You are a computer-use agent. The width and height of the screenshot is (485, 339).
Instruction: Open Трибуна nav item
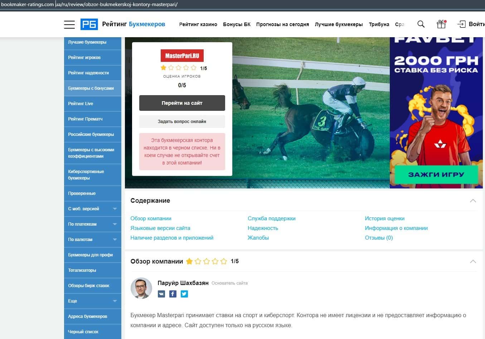point(379,24)
